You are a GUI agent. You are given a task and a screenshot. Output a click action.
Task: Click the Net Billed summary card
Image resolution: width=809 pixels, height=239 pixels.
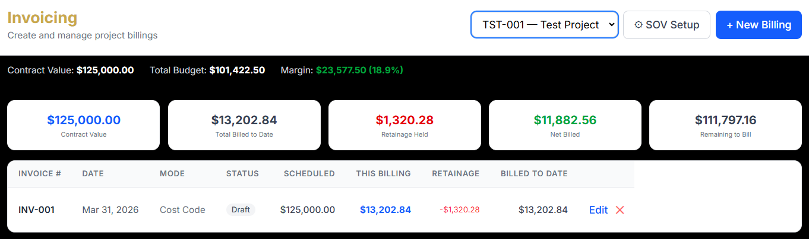click(565, 125)
